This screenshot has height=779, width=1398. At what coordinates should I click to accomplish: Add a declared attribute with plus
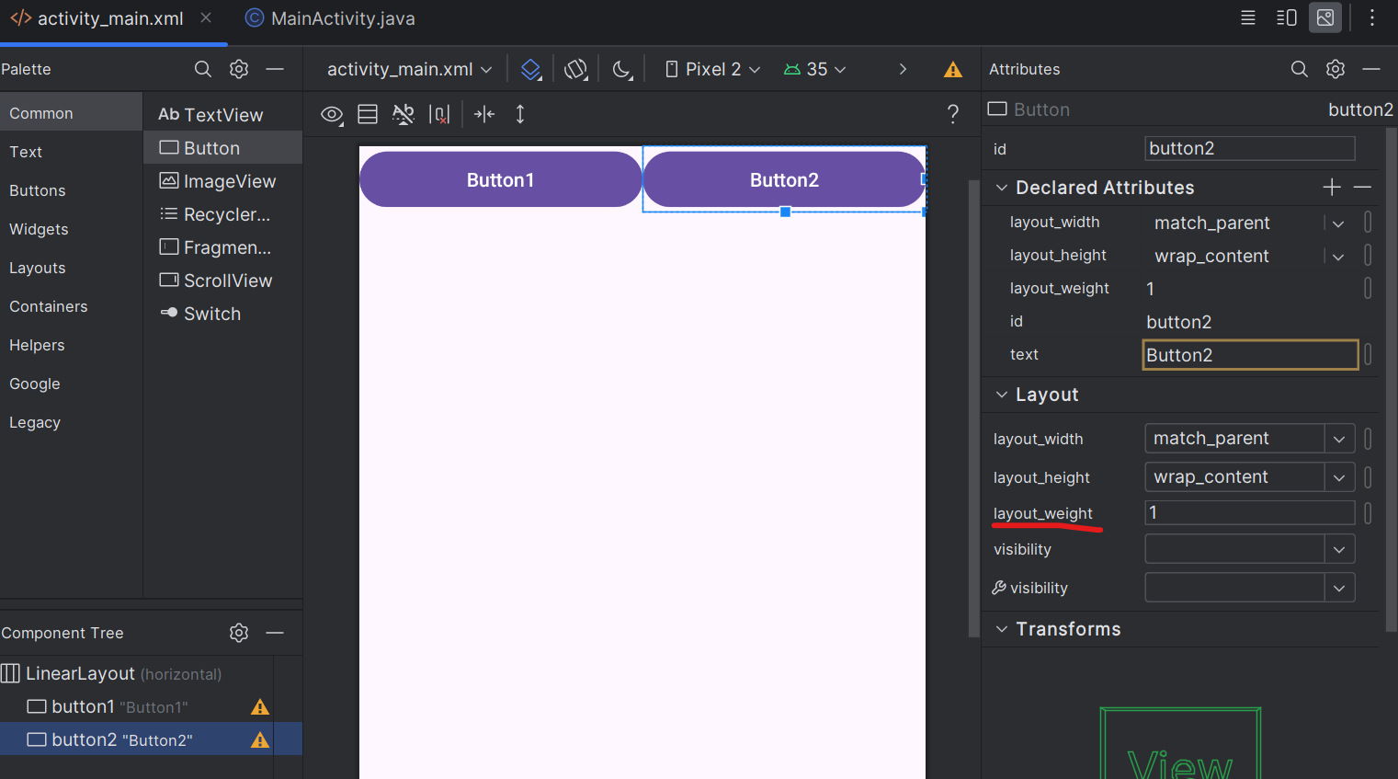coord(1332,188)
